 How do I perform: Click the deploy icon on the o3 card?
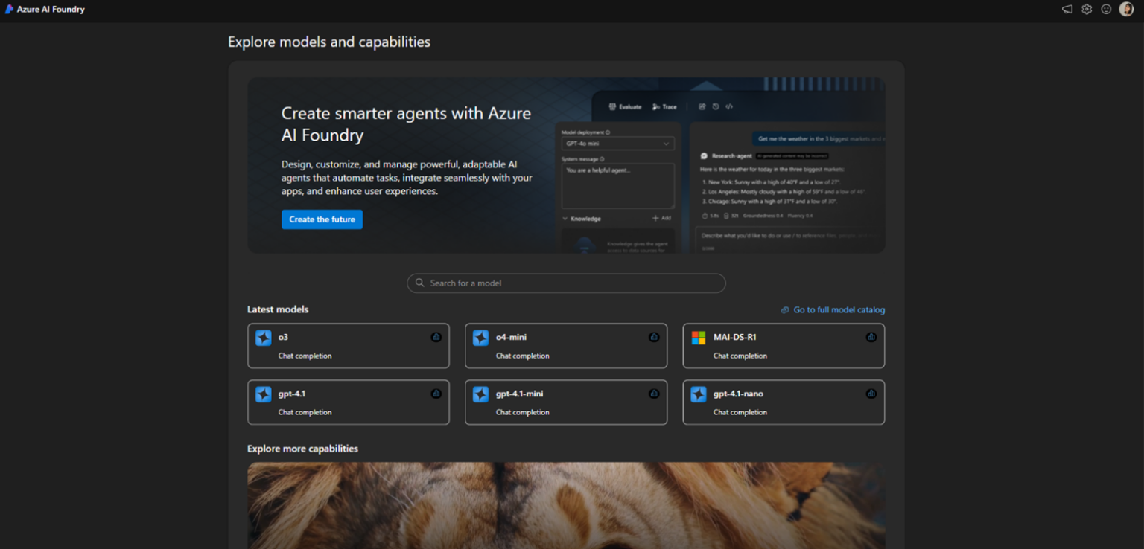pyautogui.click(x=436, y=337)
